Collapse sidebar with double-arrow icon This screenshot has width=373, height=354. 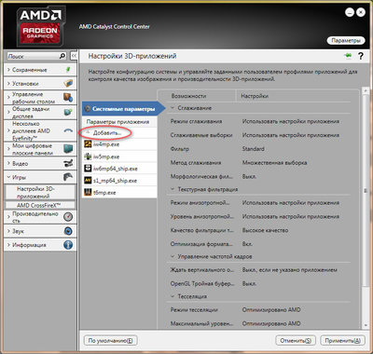[74, 56]
